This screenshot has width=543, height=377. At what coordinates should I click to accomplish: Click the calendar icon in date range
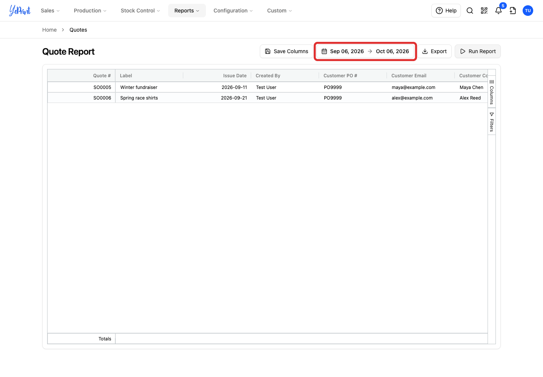(324, 51)
